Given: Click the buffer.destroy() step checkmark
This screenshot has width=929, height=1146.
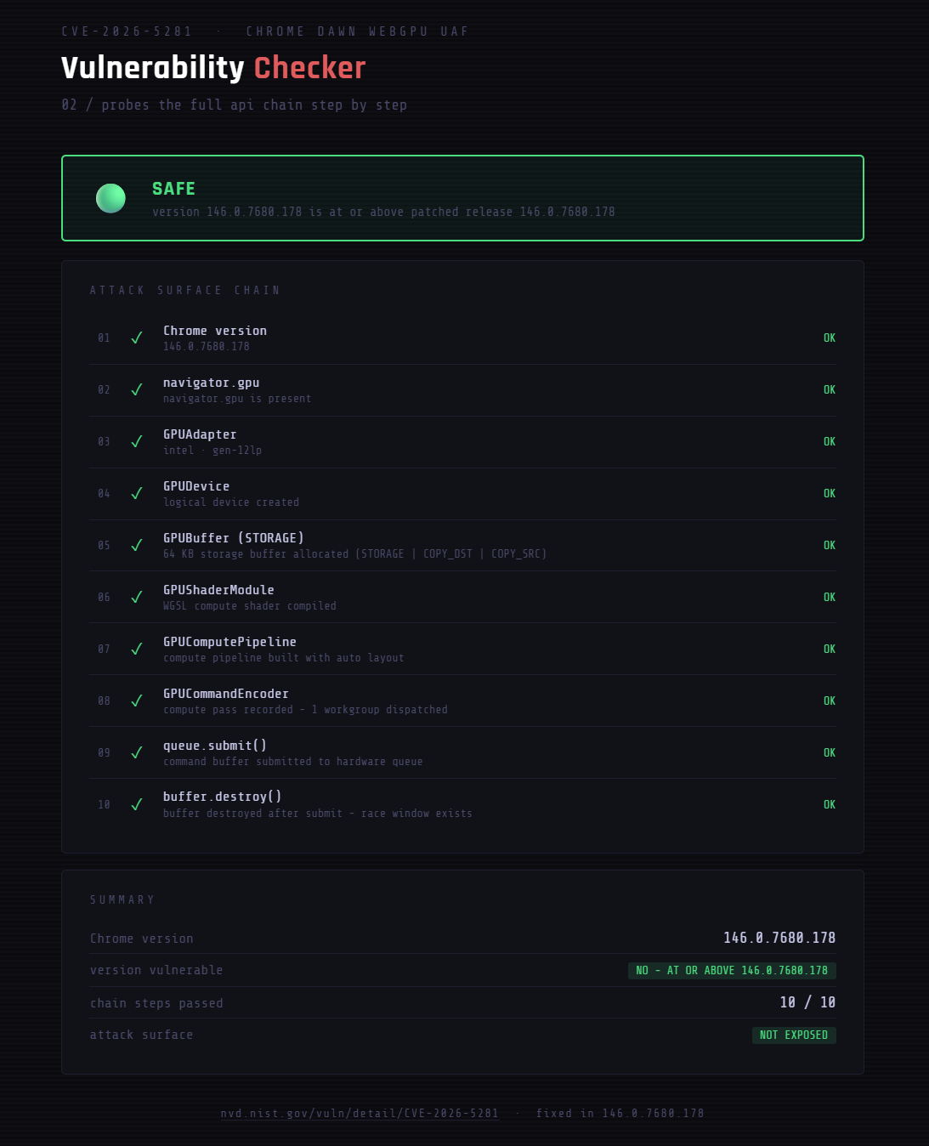Looking at the screenshot, I should pos(136,805).
